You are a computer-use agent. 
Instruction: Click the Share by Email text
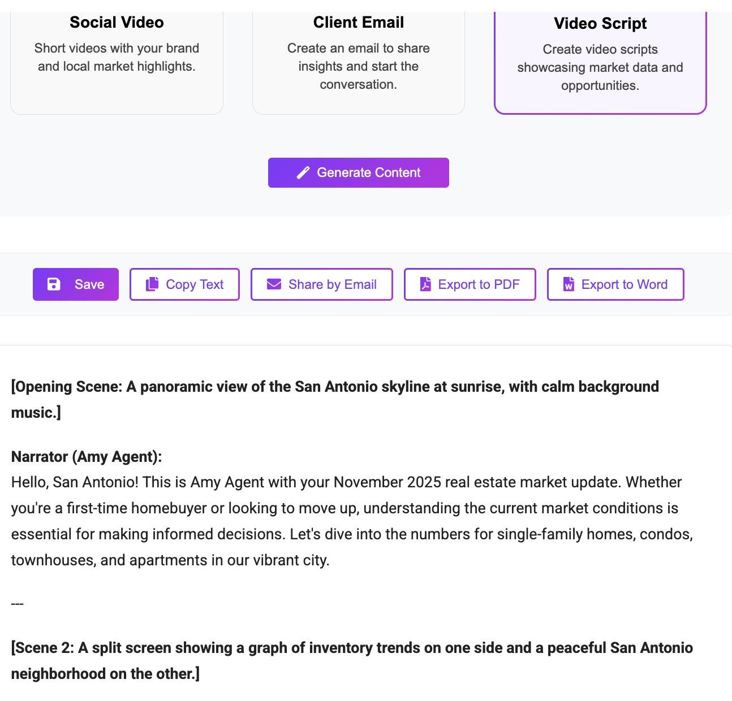(x=332, y=284)
